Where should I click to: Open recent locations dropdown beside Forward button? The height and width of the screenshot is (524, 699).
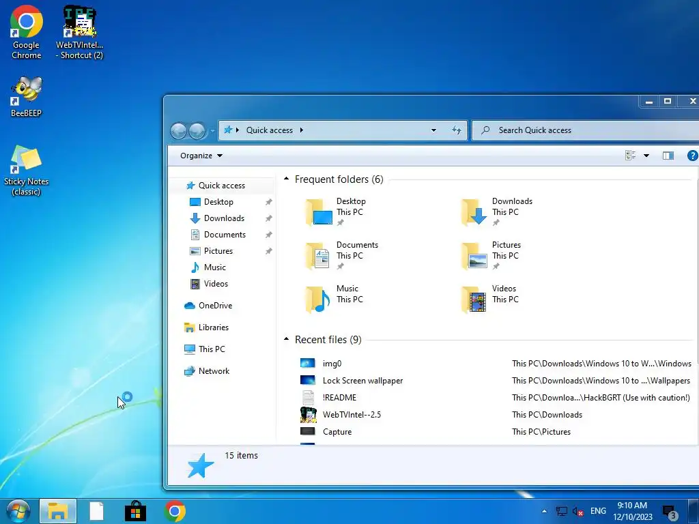pyautogui.click(x=213, y=130)
